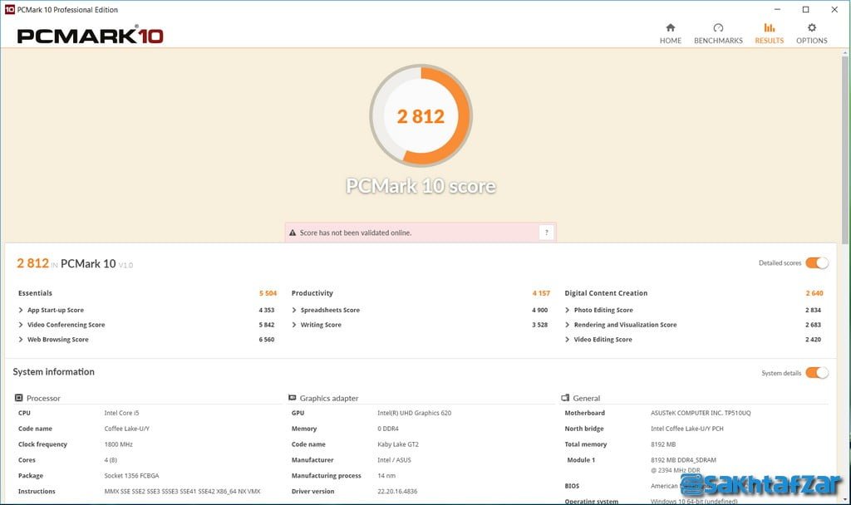The height and width of the screenshot is (505, 851).
Task: Open Benchmarks via the gauge icon
Action: point(718,27)
